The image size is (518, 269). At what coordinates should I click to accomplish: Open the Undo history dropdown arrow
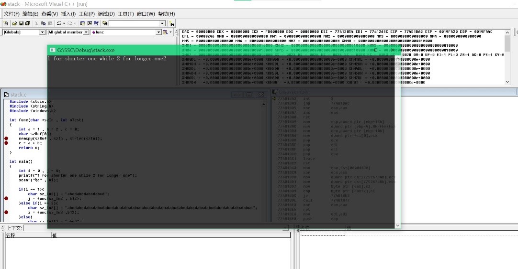pyautogui.click(x=64, y=23)
